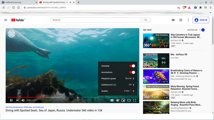214x120 pixels.
Task: Open Quality submenu
Action: click(x=118, y=91)
